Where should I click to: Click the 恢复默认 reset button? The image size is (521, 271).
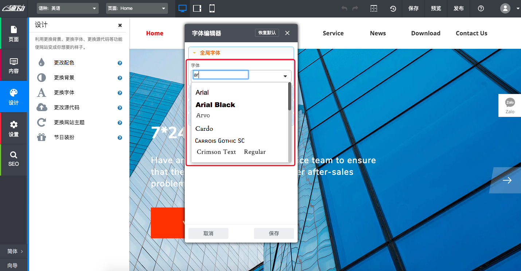click(x=267, y=33)
